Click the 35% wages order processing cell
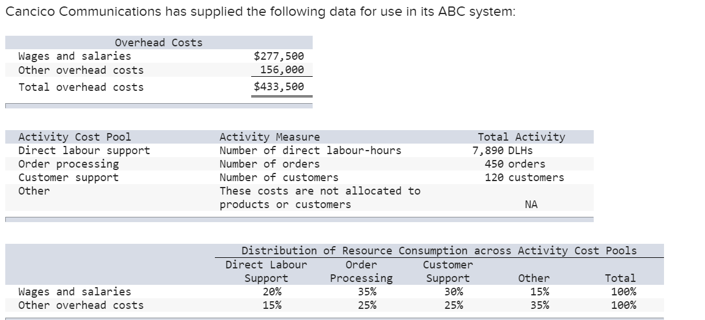The height and width of the screenshot is (320, 705). coord(367,292)
